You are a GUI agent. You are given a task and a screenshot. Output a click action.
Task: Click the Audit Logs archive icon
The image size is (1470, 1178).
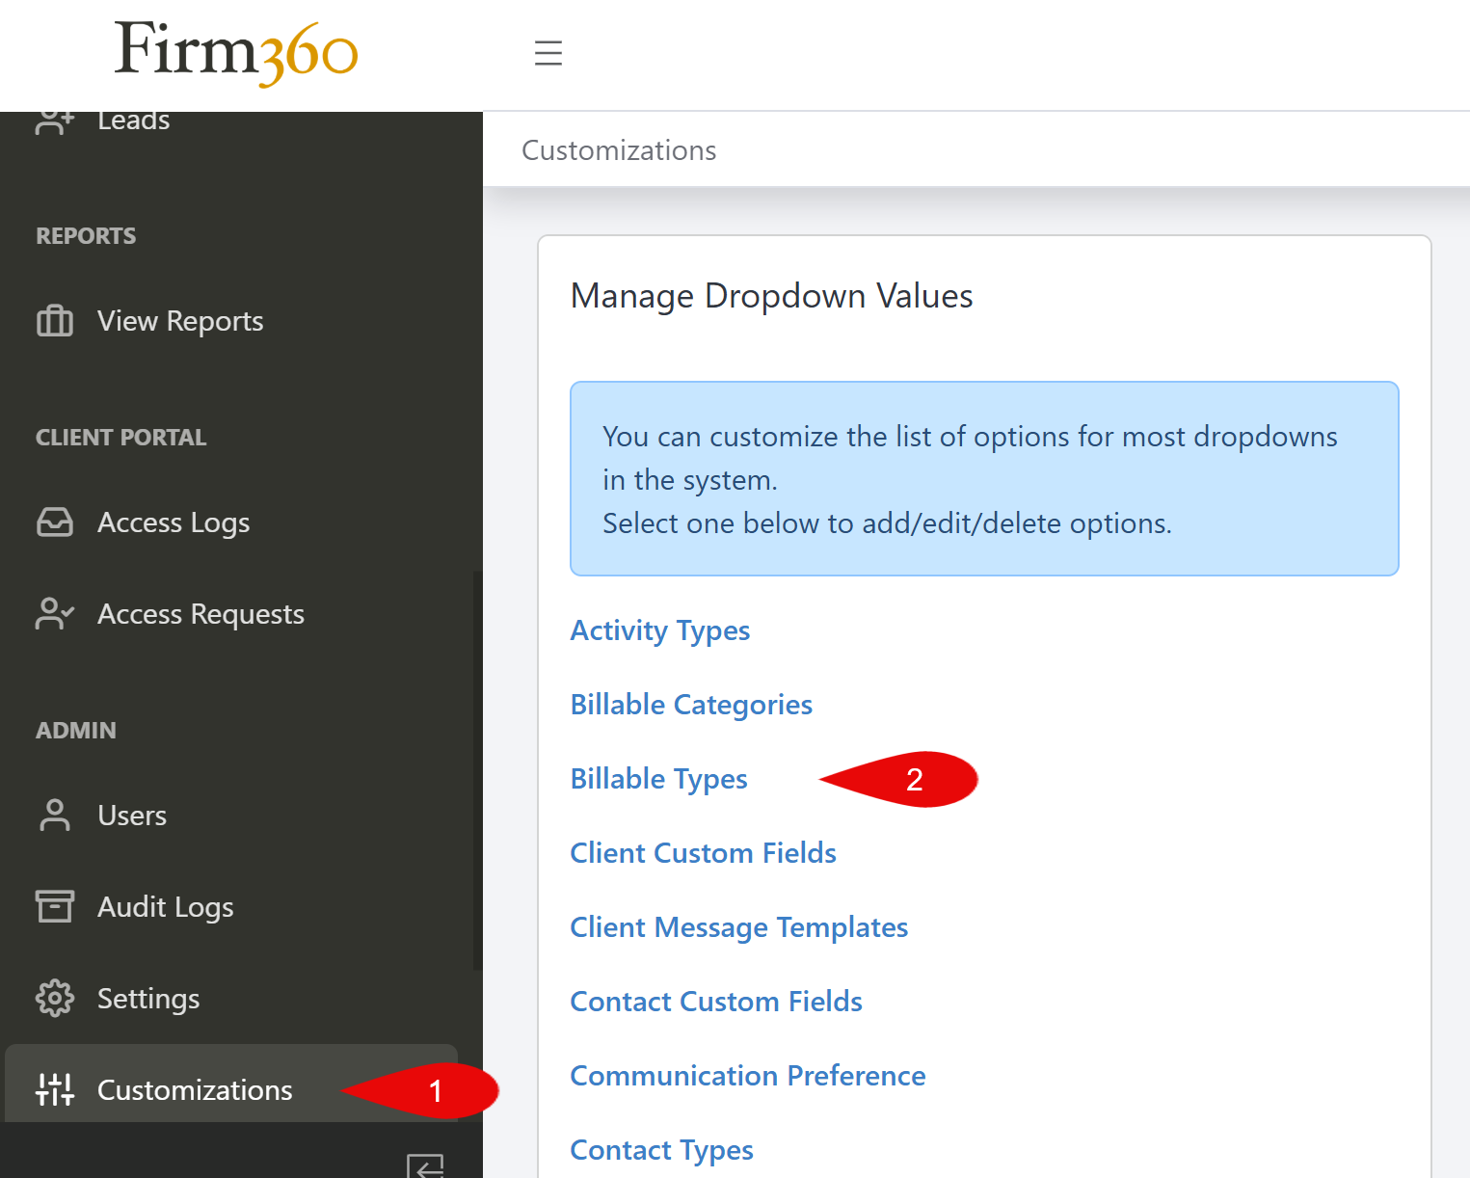point(55,906)
